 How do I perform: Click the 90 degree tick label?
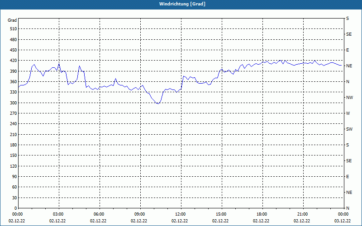click(14, 177)
